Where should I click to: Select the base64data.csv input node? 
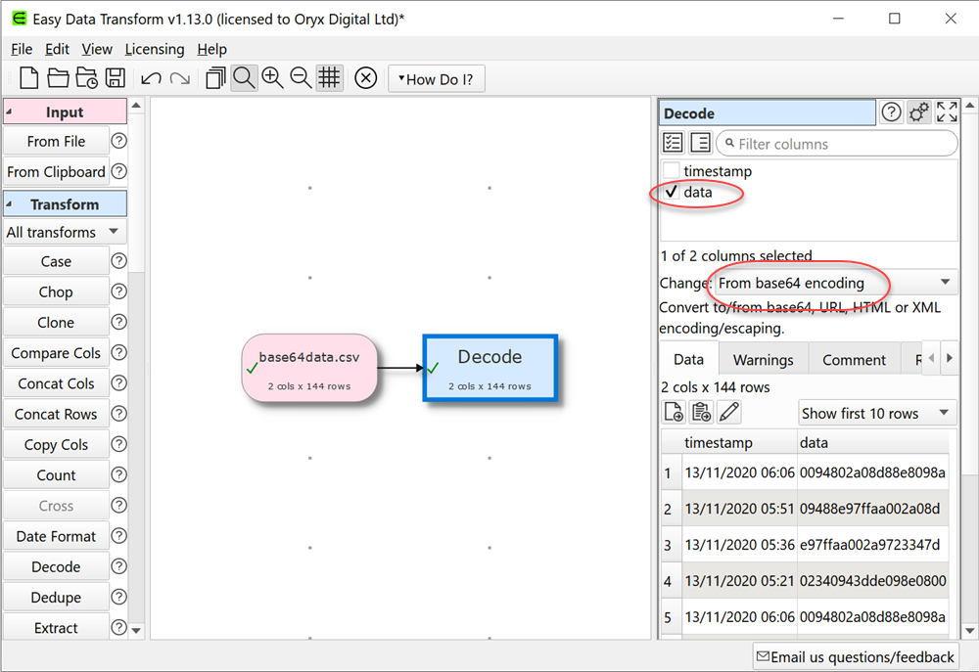[309, 368]
